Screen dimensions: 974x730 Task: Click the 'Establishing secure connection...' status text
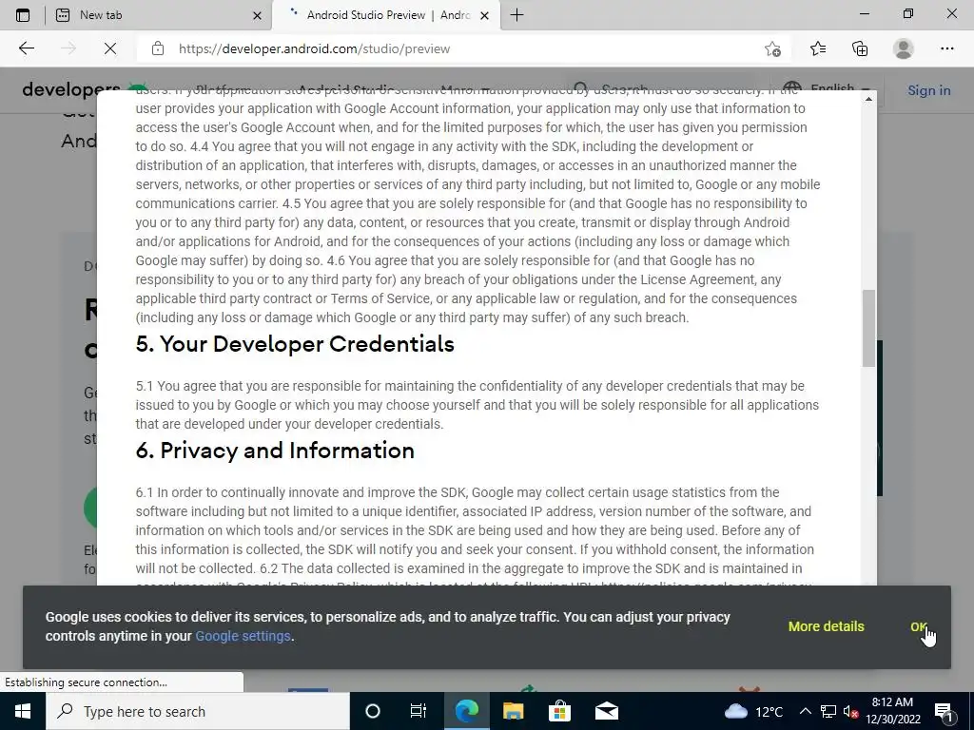tap(86, 682)
